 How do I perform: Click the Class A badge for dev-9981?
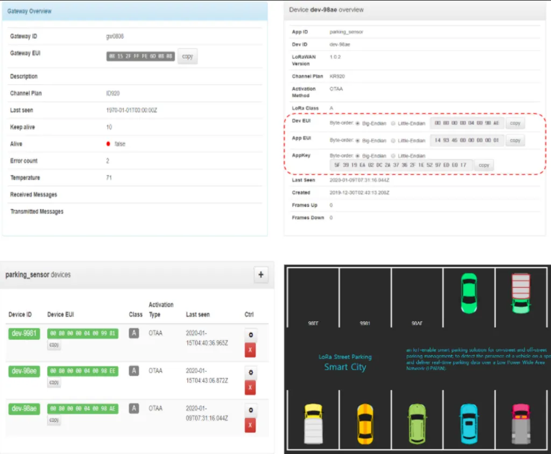pos(134,333)
